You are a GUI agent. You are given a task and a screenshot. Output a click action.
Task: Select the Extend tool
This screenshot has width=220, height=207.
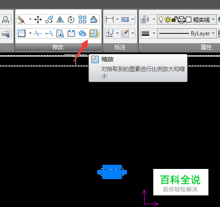click(49, 33)
